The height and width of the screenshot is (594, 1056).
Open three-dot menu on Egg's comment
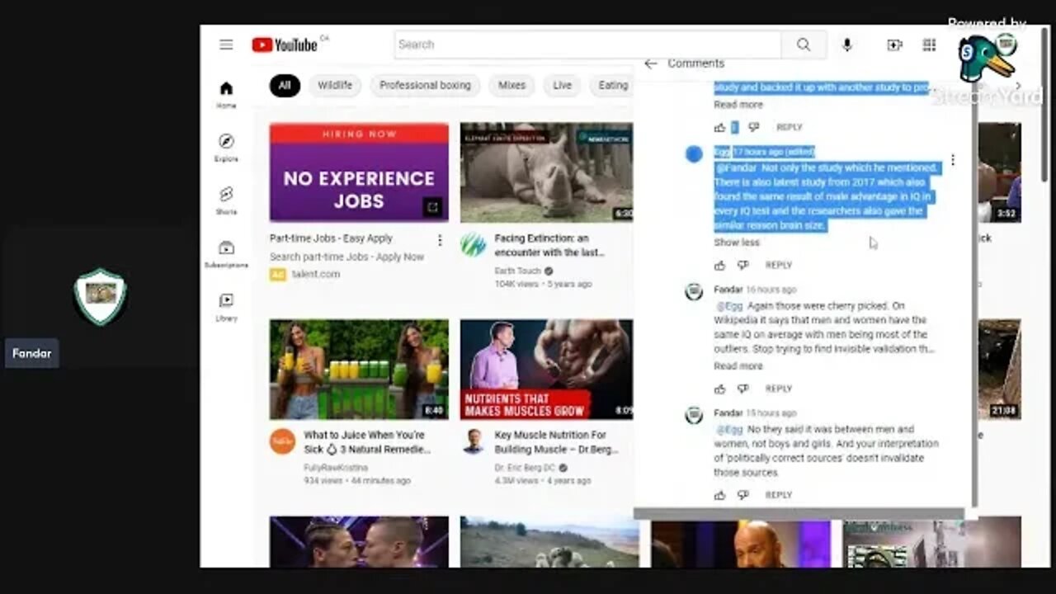click(x=953, y=160)
